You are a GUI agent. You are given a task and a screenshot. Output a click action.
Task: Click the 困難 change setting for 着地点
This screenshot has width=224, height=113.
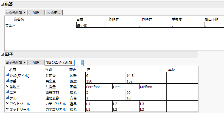point(73,87)
